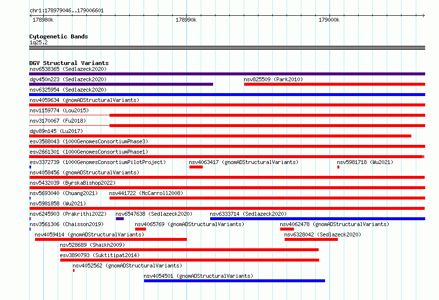This screenshot has height=300, width=439.
Task: Open nsv5693040 (Chuang2021) variant label
Action: point(64,193)
